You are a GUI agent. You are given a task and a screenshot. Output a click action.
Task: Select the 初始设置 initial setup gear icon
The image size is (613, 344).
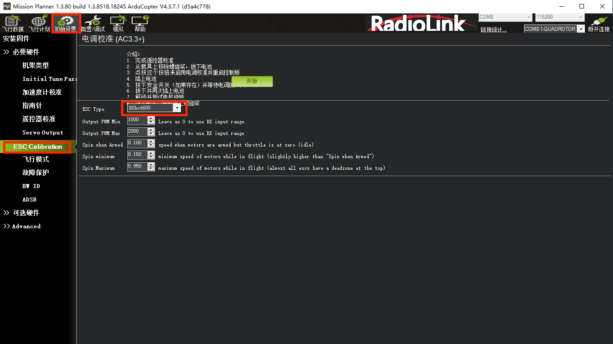(x=66, y=24)
